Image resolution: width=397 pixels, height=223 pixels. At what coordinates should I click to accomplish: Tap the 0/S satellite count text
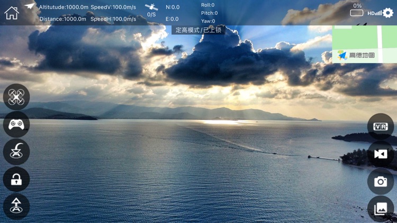tap(151, 15)
